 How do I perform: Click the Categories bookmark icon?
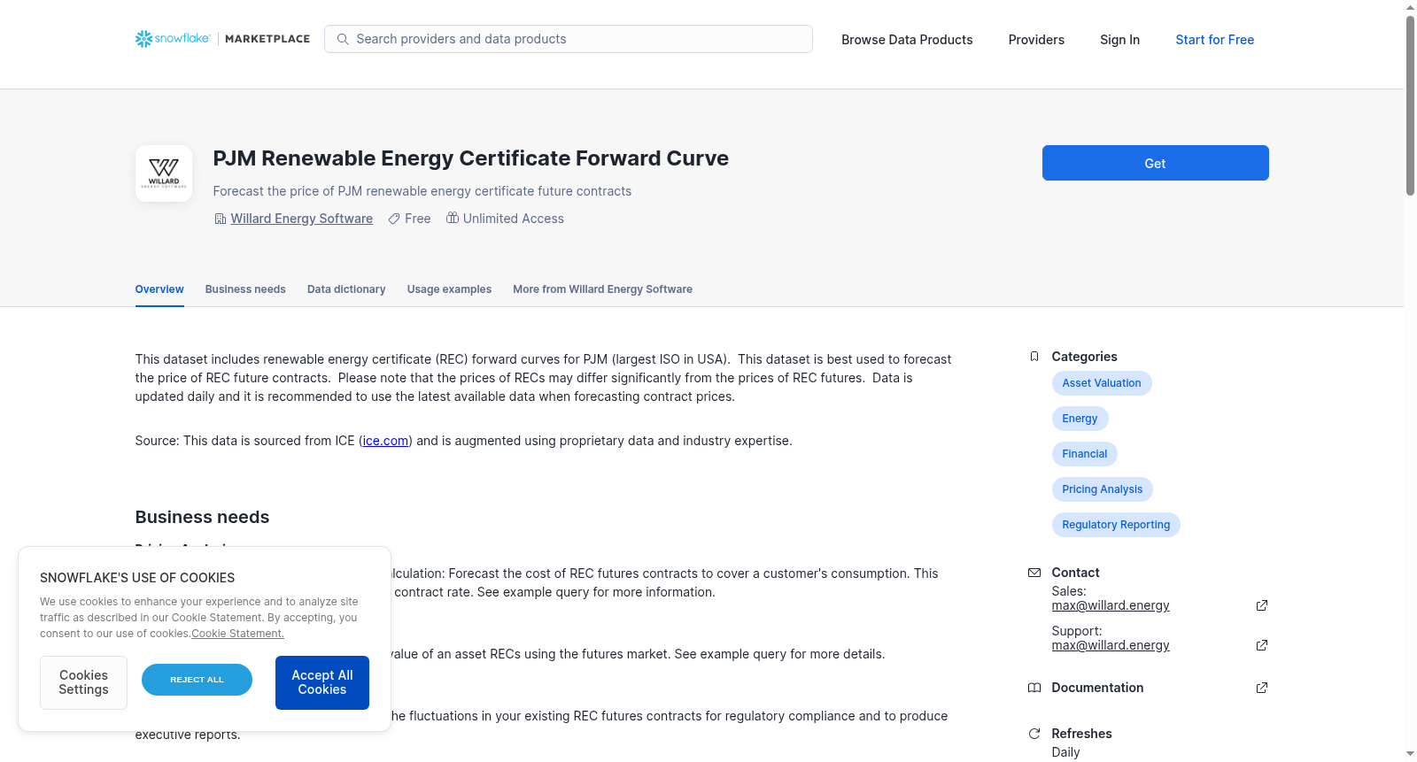1034,357
